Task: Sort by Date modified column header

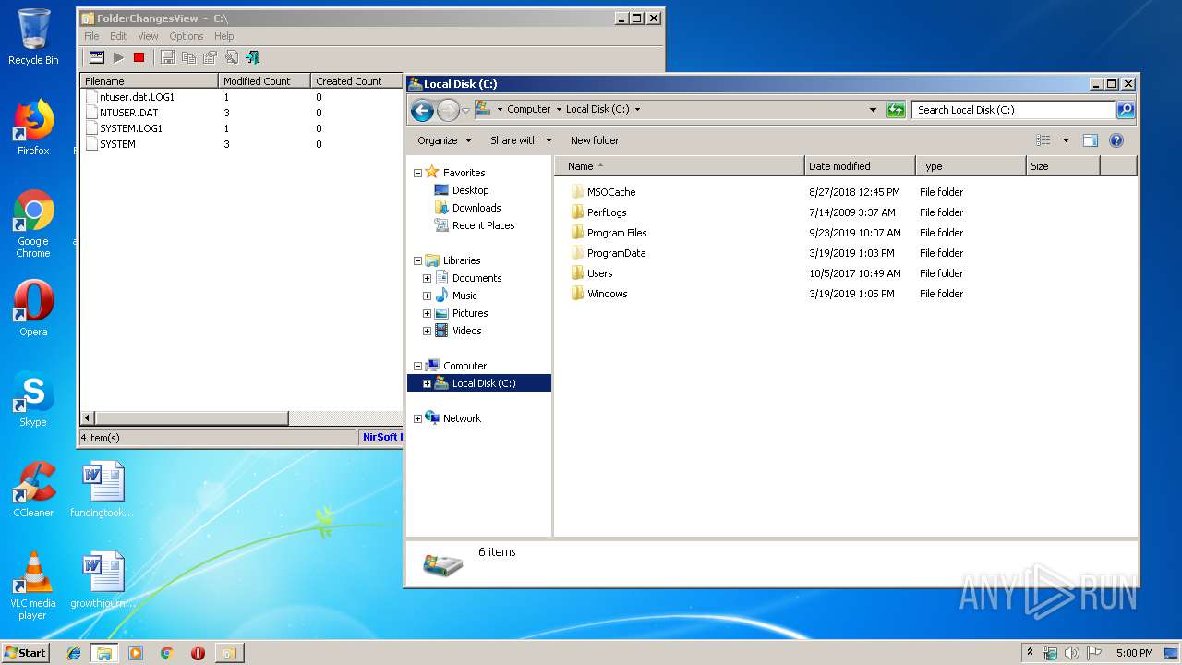Action: coord(860,166)
